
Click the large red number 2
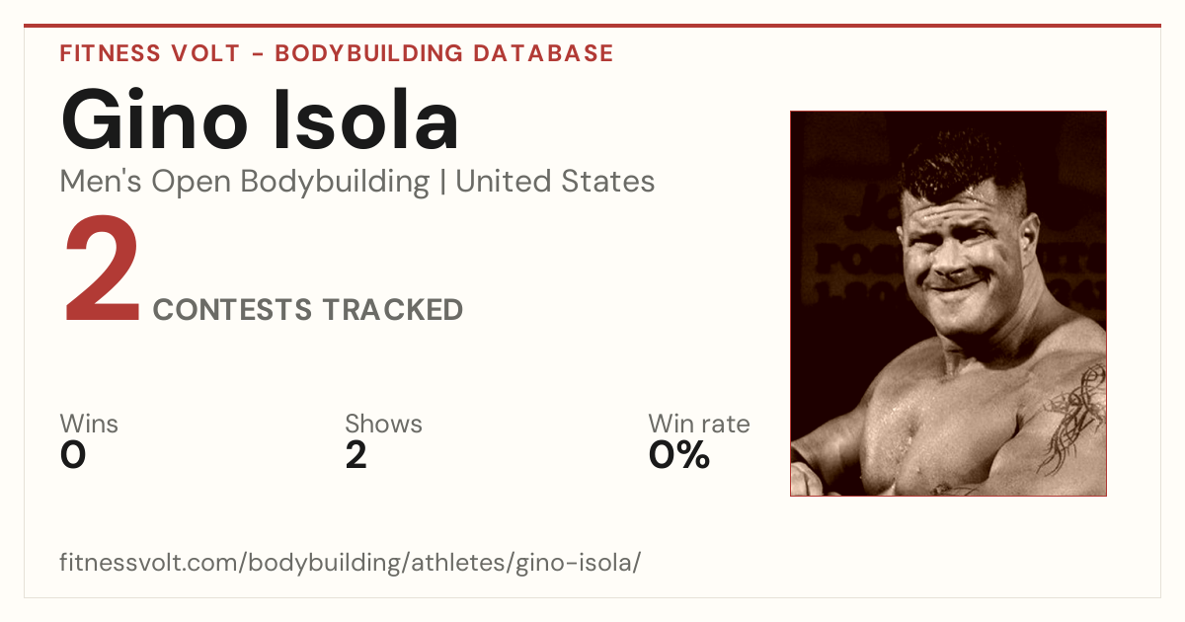[x=102, y=272]
